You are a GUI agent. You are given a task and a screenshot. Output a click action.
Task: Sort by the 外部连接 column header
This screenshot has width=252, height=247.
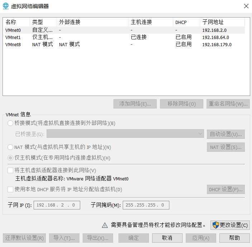(x=93, y=22)
